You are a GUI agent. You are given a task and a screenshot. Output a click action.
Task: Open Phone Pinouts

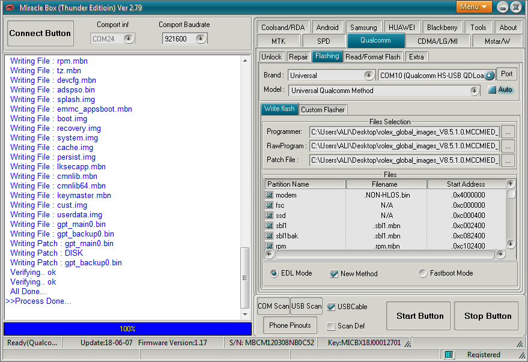[290, 325]
